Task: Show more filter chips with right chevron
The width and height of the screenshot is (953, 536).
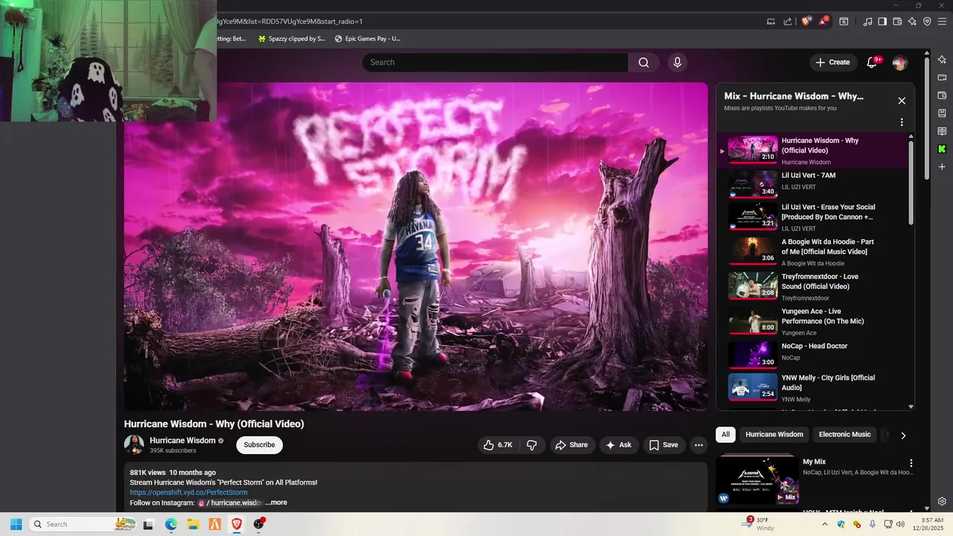Action: tap(903, 435)
